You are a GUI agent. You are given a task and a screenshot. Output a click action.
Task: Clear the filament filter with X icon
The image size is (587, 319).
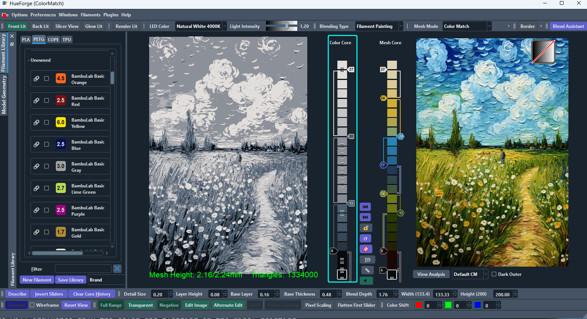point(117,268)
